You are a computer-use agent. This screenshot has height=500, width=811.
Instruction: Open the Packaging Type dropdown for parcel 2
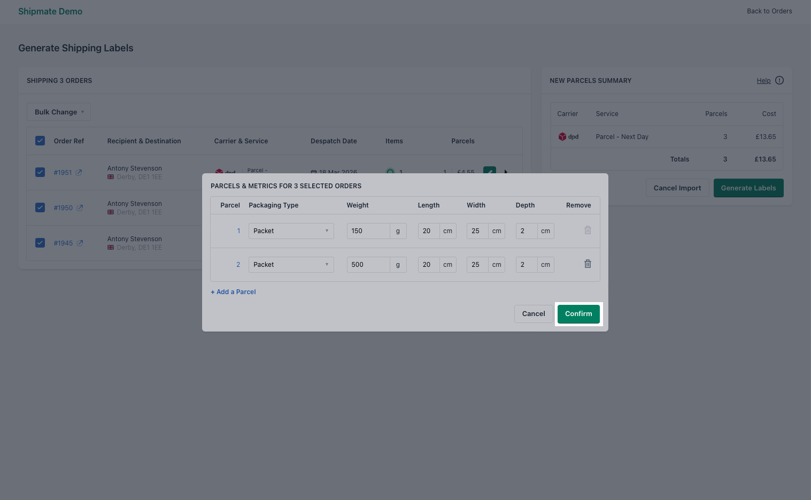click(291, 264)
